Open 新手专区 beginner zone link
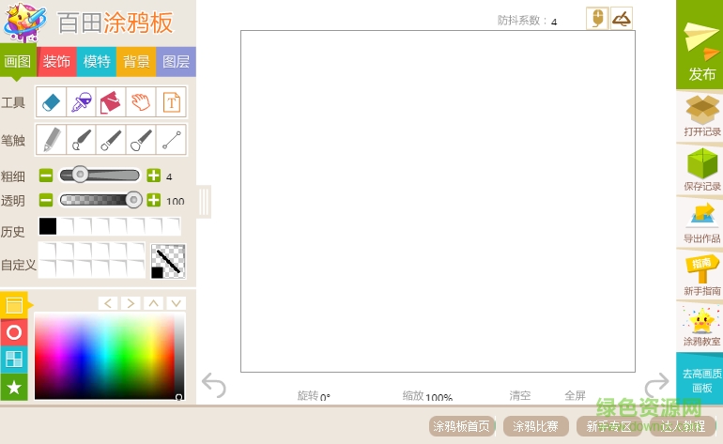This screenshot has height=444, width=723. 609,426
